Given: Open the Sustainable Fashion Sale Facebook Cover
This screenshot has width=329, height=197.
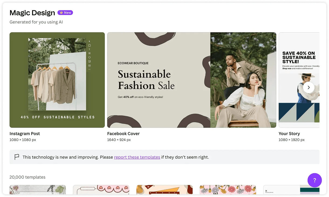Looking at the screenshot, I should 192,80.
